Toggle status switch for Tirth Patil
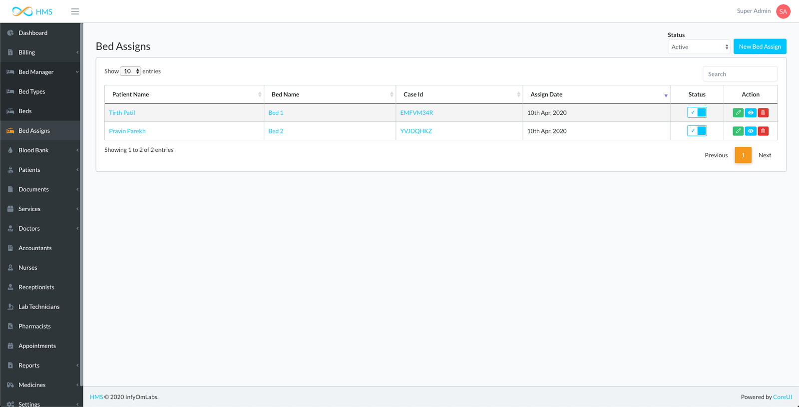The height and width of the screenshot is (407, 799). (x=697, y=112)
